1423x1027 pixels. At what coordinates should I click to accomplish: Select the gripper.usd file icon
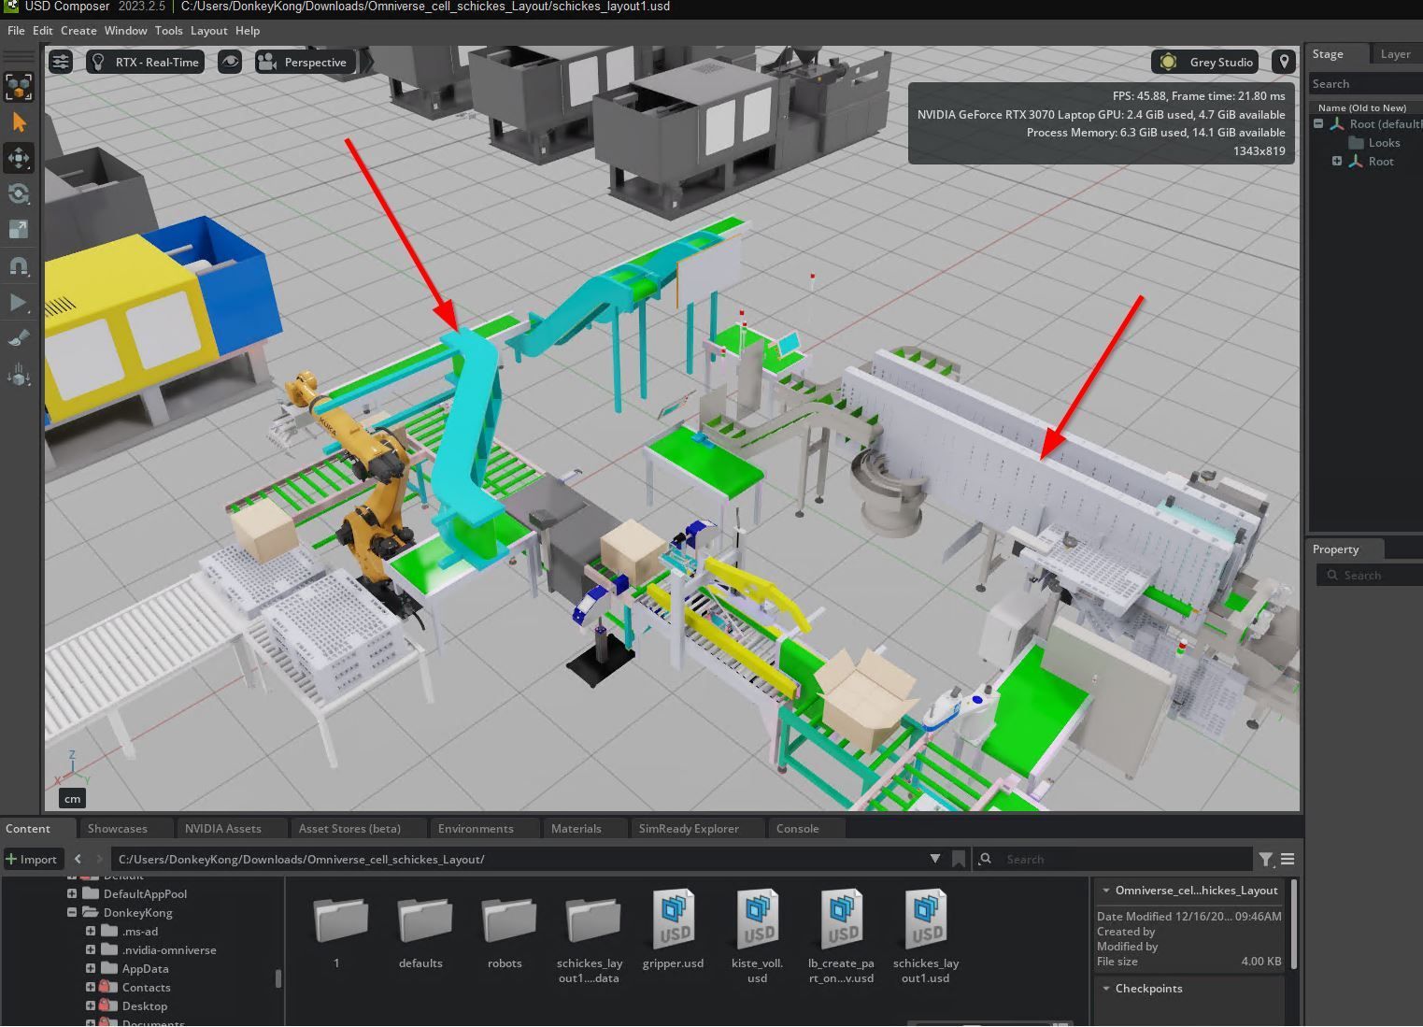point(674,917)
